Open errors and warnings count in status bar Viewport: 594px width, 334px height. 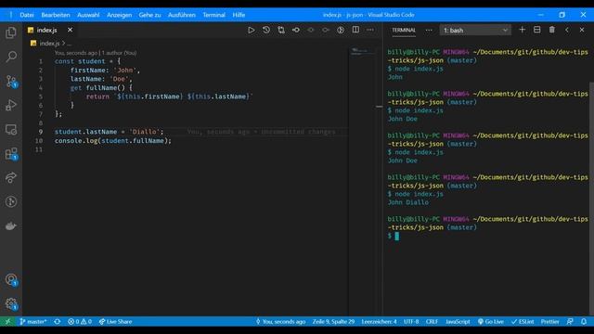point(80,322)
